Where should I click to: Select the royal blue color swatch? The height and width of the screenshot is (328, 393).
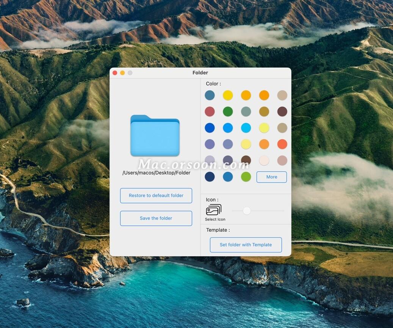pyautogui.click(x=210, y=128)
